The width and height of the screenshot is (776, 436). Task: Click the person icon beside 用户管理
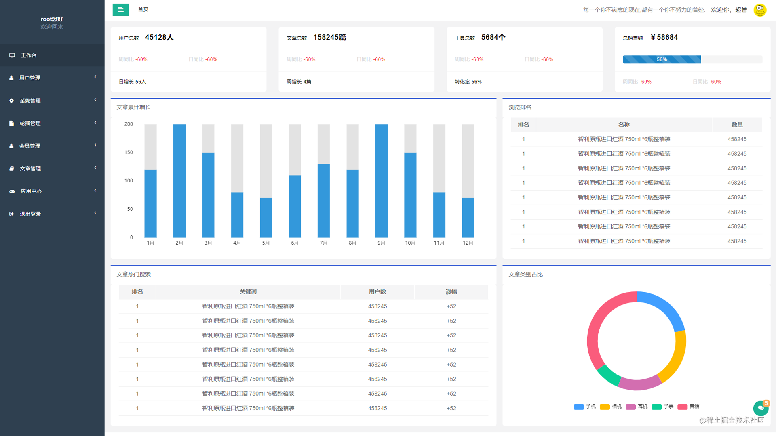coord(12,78)
